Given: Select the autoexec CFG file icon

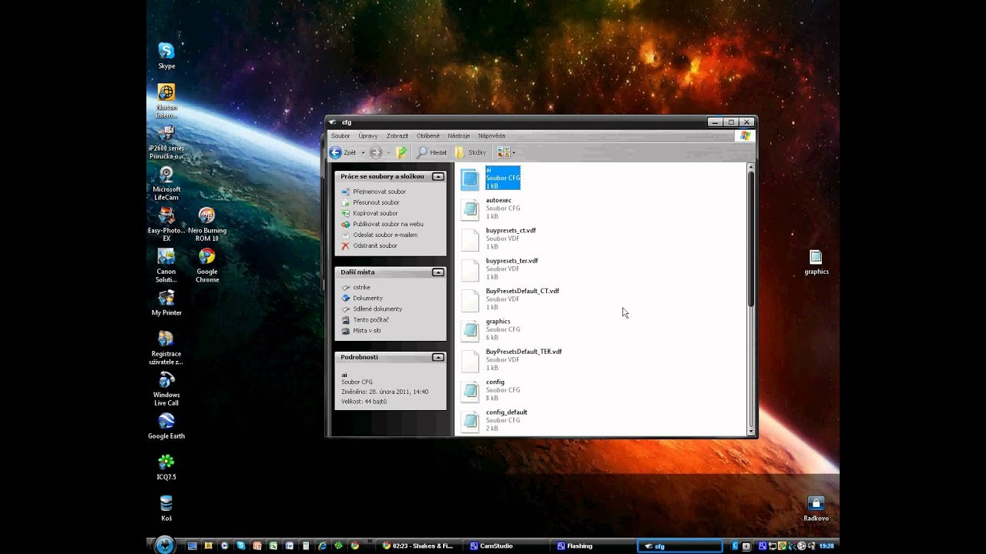Looking at the screenshot, I should pyautogui.click(x=470, y=209).
